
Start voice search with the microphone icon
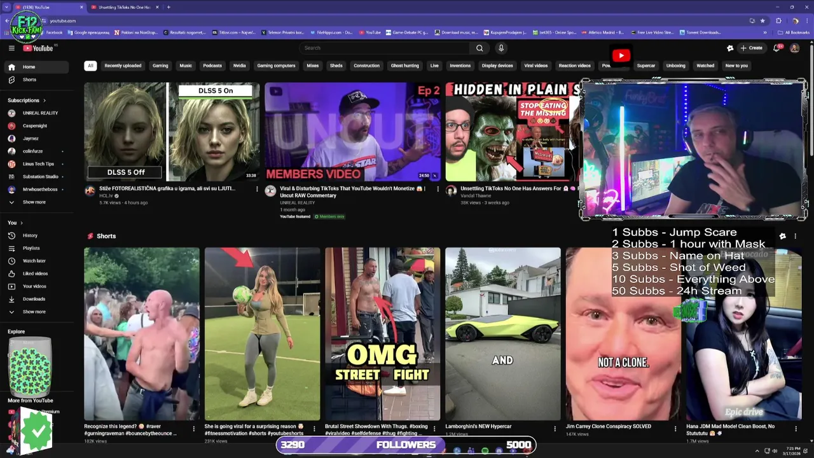click(x=501, y=48)
